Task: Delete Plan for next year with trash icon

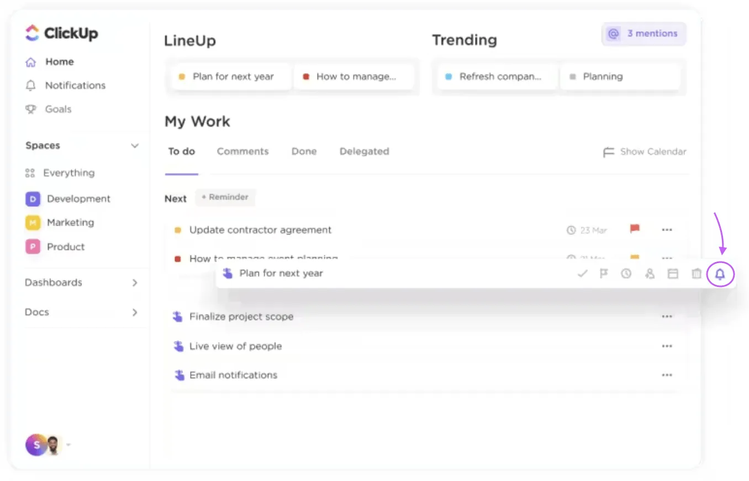Action: click(x=697, y=274)
